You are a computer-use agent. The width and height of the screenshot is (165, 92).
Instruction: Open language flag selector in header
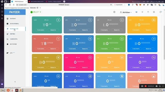(x=136, y=12)
